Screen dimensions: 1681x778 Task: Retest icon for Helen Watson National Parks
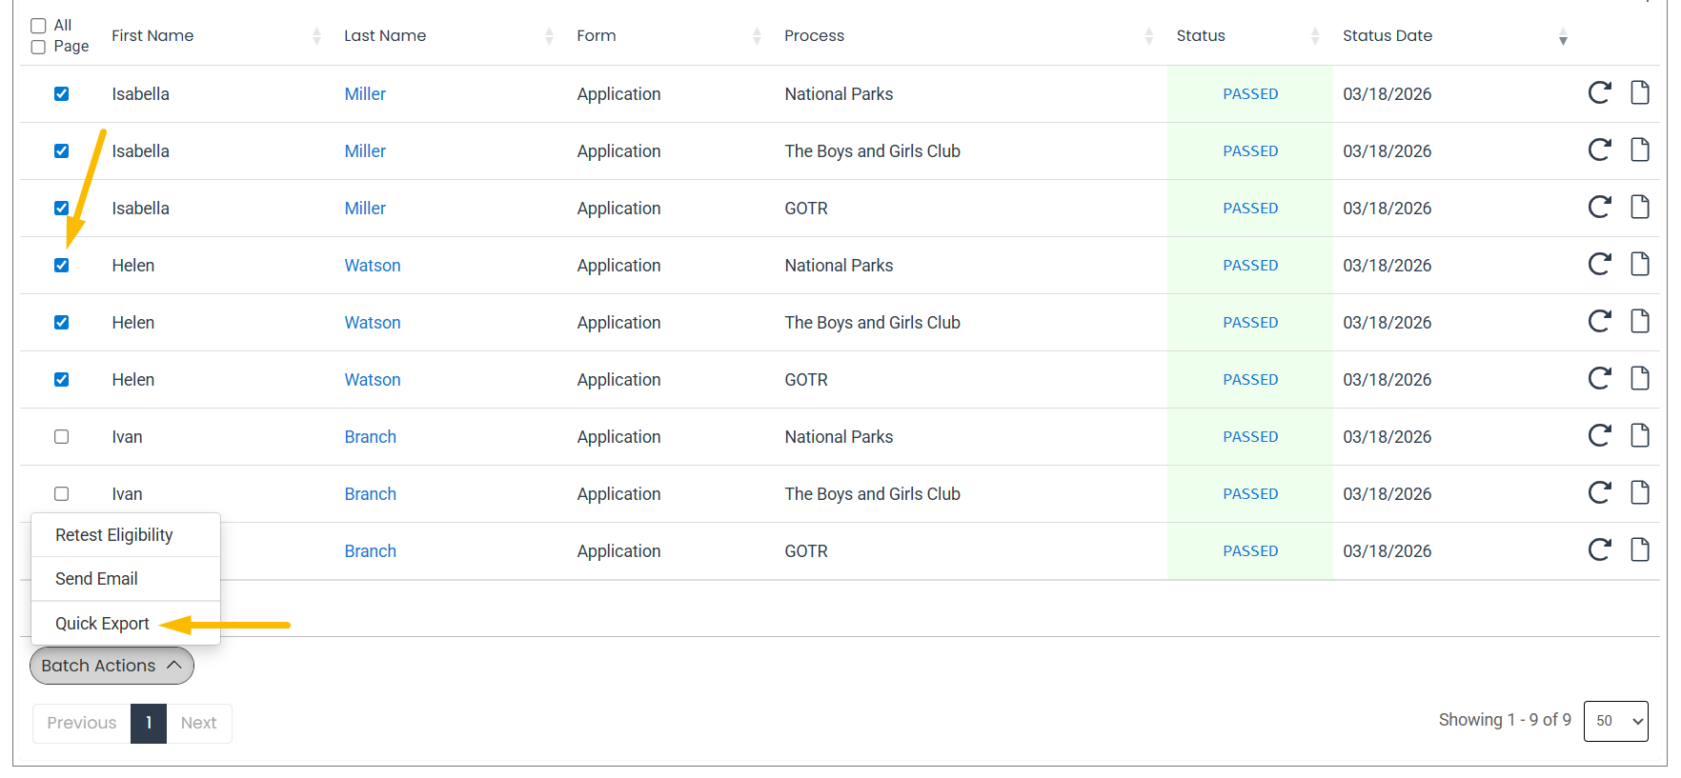click(x=1599, y=264)
